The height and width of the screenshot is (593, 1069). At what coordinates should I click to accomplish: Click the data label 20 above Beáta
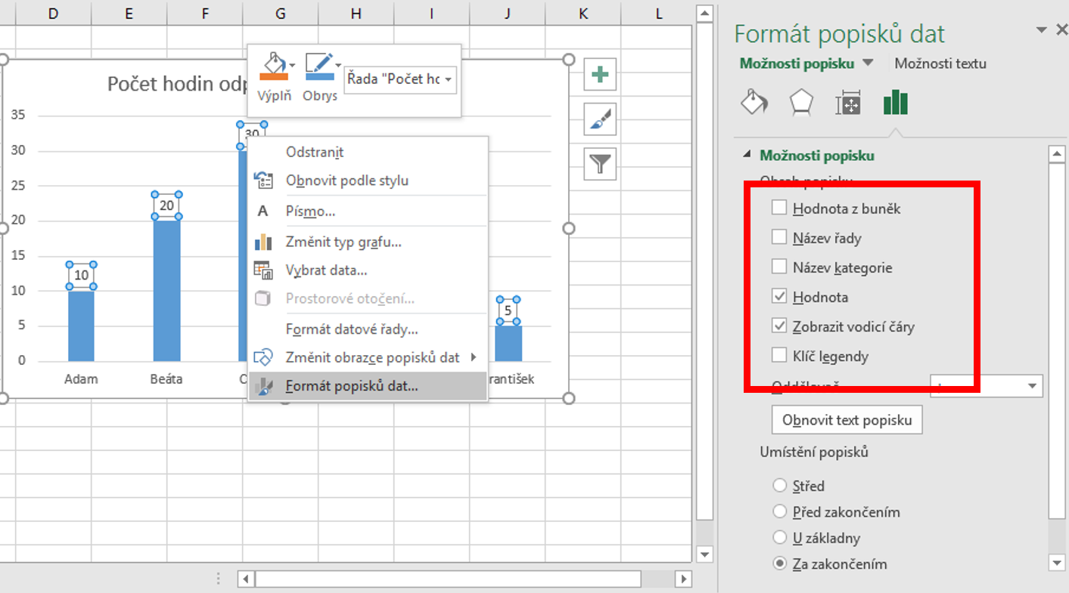coord(166,205)
